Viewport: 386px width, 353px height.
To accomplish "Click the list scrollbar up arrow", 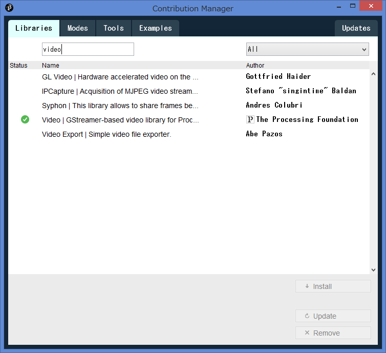I will 373,74.
